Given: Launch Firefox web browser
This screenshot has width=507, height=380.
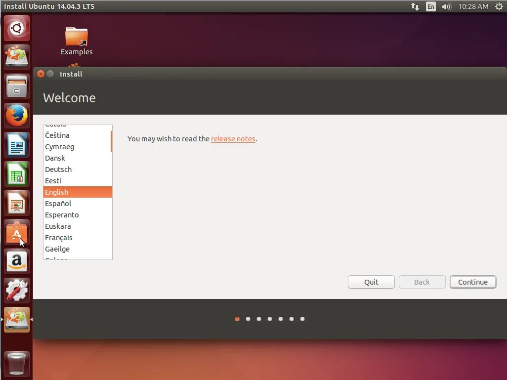Looking at the screenshot, I should click(17, 116).
